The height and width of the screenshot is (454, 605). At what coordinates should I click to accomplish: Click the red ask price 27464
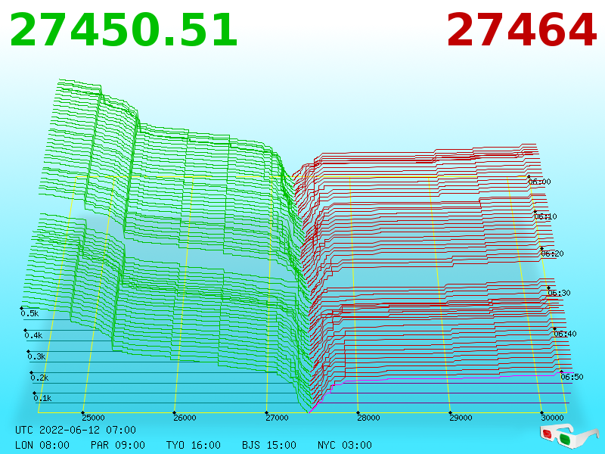pyautogui.click(x=522, y=30)
